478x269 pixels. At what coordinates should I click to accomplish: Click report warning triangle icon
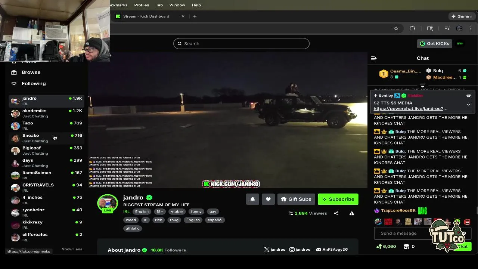pyautogui.click(x=352, y=213)
